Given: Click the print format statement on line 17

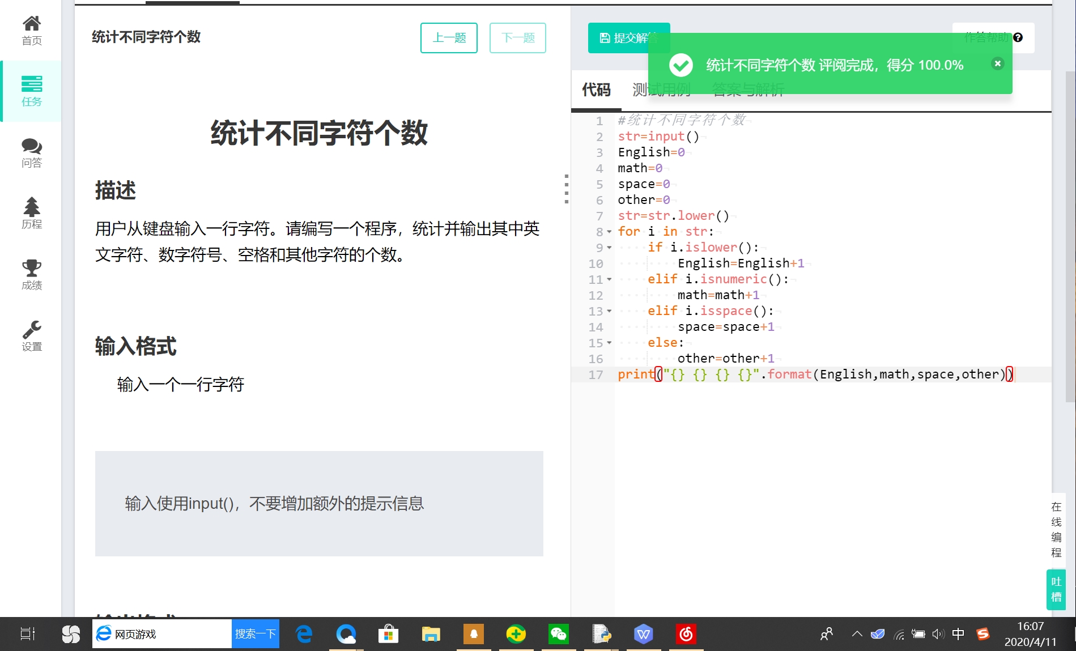Looking at the screenshot, I should [815, 375].
